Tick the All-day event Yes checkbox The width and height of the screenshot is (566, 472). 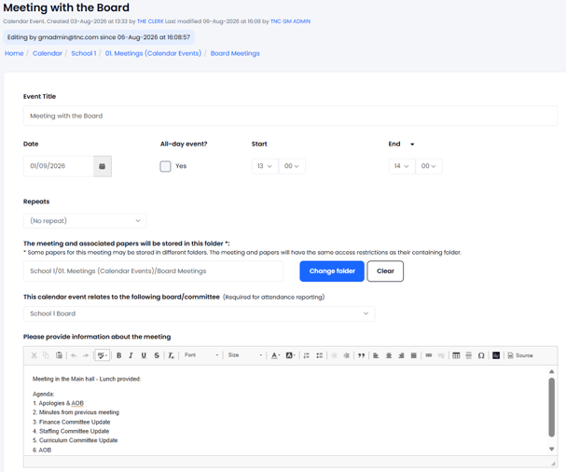click(x=165, y=166)
